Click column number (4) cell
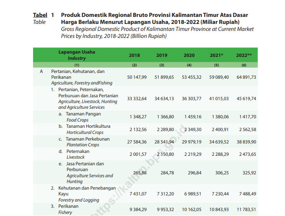This screenshot has width=285, height=216. (189, 65)
